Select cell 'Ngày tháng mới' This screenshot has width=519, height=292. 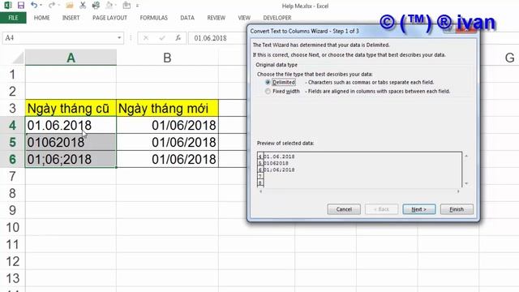click(x=167, y=108)
